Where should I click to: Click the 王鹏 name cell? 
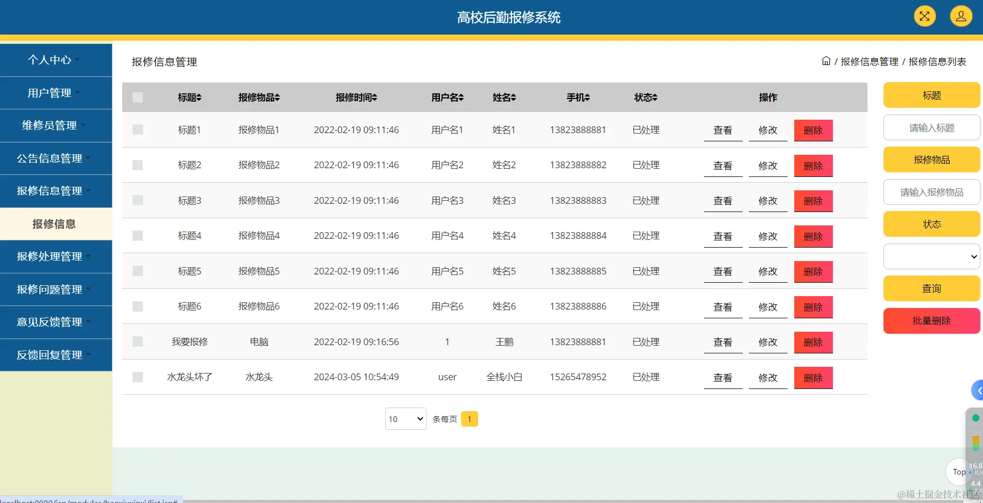(504, 342)
